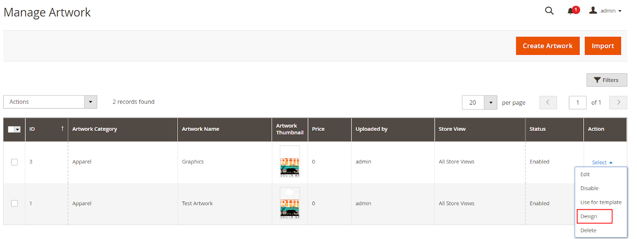Screen dimensions: 637x239
Task: Go to next page arrow
Action: [618, 103]
